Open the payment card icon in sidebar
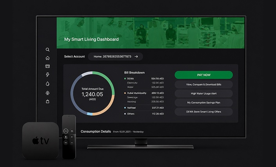Viewport: 276px width, 167px height. click(47, 66)
